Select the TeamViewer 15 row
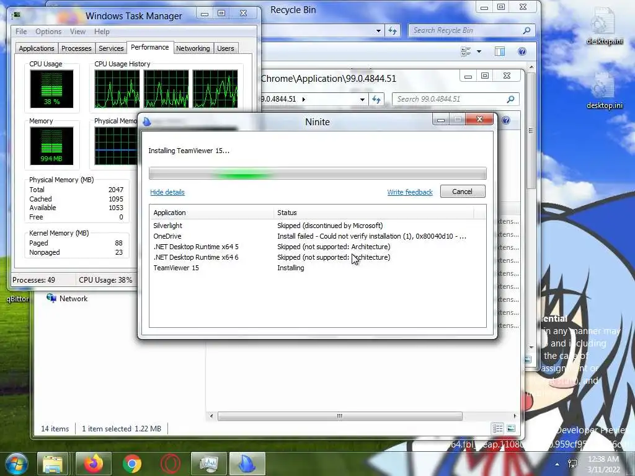 click(x=317, y=268)
